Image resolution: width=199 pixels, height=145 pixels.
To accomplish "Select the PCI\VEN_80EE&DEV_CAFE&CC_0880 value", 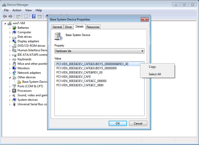I will 80,85.
